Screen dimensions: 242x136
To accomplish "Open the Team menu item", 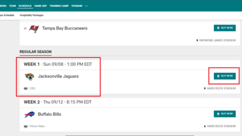I will 12,6.
